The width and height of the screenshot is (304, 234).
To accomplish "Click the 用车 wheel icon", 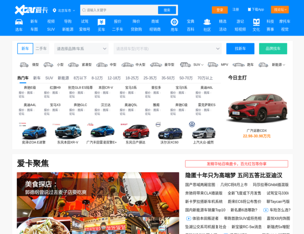I will [x=174, y=22].
